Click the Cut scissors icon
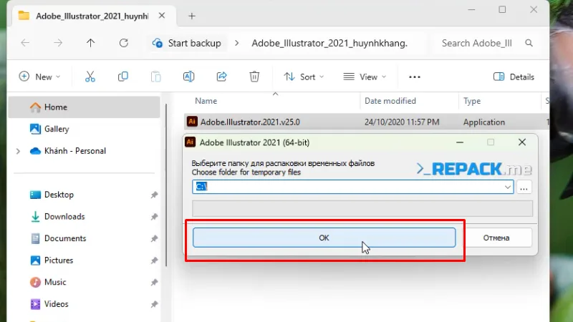Screen dimensions: 573x322 tap(90, 77)
